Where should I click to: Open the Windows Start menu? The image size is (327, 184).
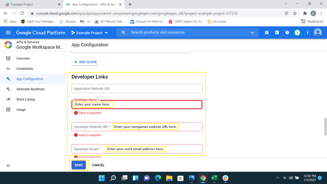click(102, 178)
